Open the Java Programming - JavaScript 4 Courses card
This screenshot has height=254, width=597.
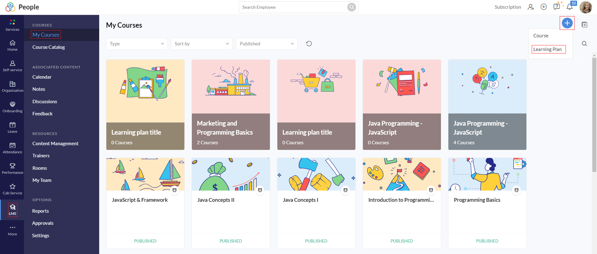click(x=487, y=105)
